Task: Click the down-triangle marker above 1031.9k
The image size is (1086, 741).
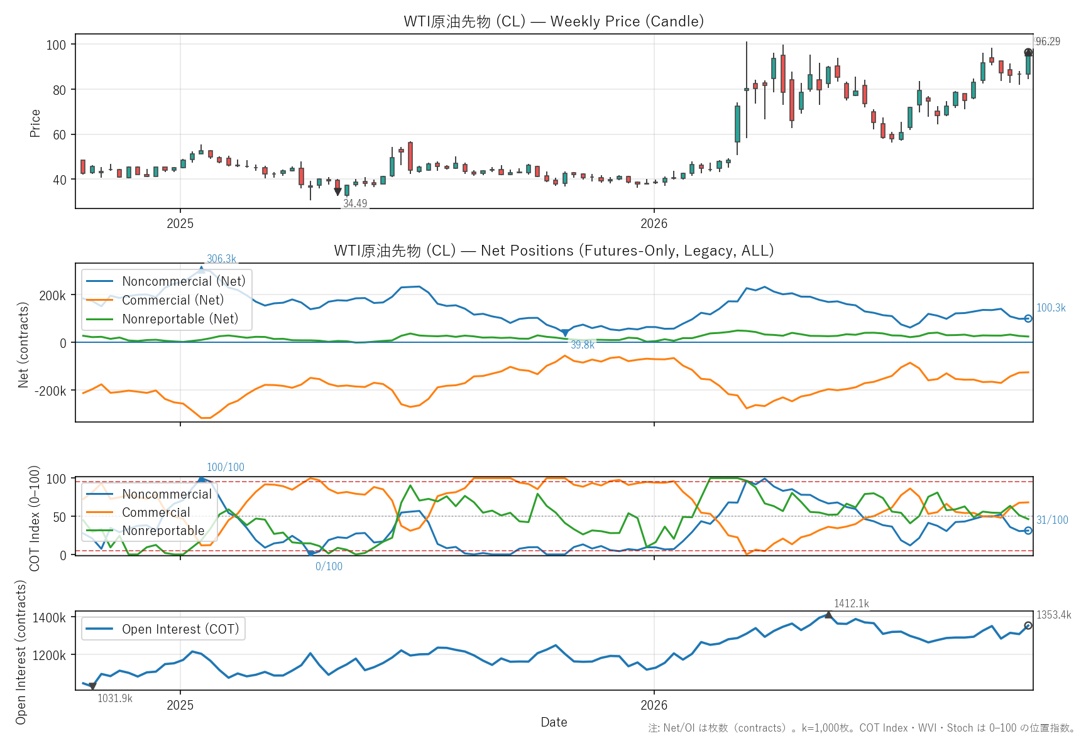Action: pos(92,686)
